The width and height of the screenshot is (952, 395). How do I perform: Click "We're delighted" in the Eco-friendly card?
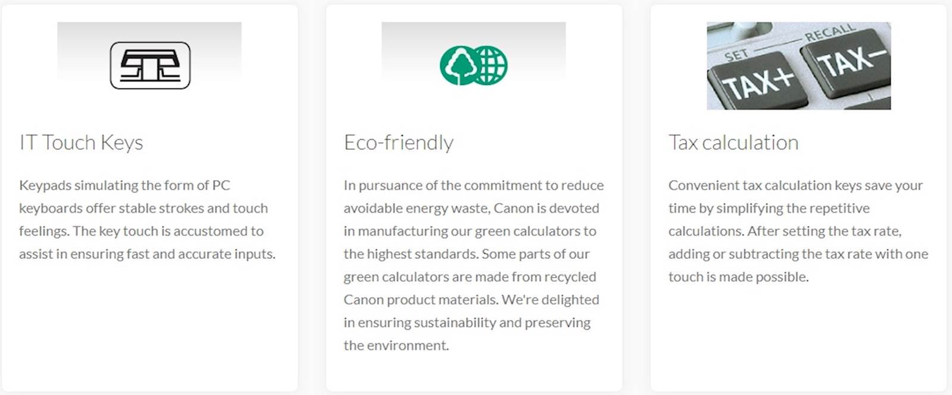[x=550, y=300]
